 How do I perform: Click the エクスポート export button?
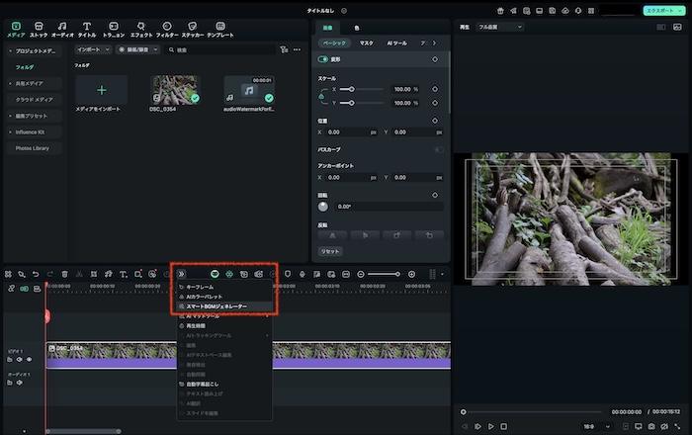click(x=659, y=10)
